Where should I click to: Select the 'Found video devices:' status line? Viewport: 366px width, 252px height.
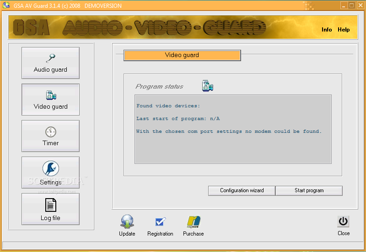(x=168, y=106)
